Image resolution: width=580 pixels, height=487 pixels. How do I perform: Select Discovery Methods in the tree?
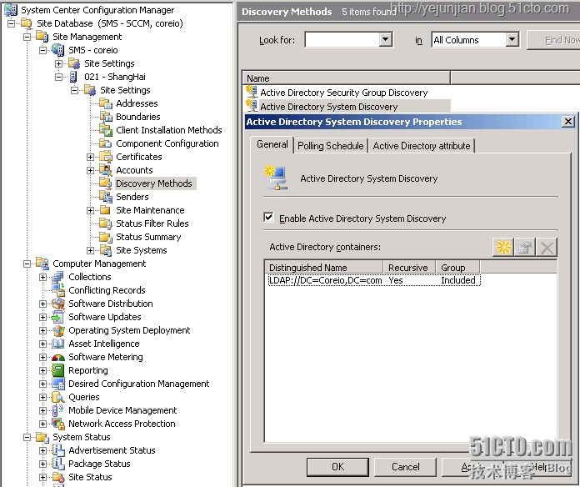pyautogui.click(x=154, y=183)
